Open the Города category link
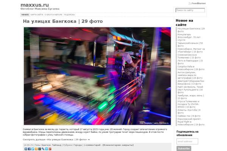Image resolution: width=227 pixels, height=151 pixels. tap(78, 145)
